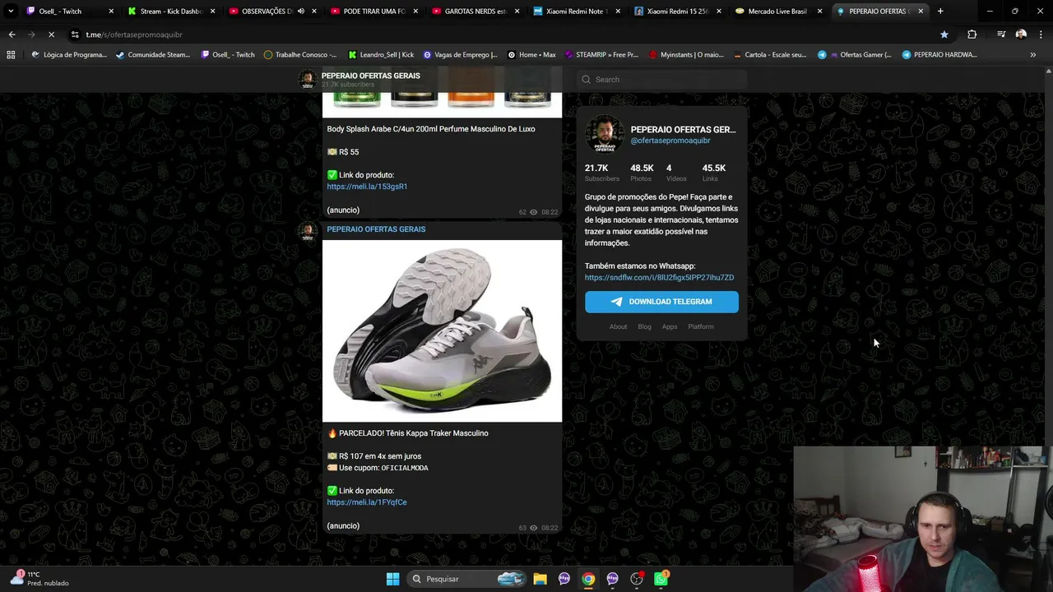Open the meli.la/153gsR1 product link

367,187
